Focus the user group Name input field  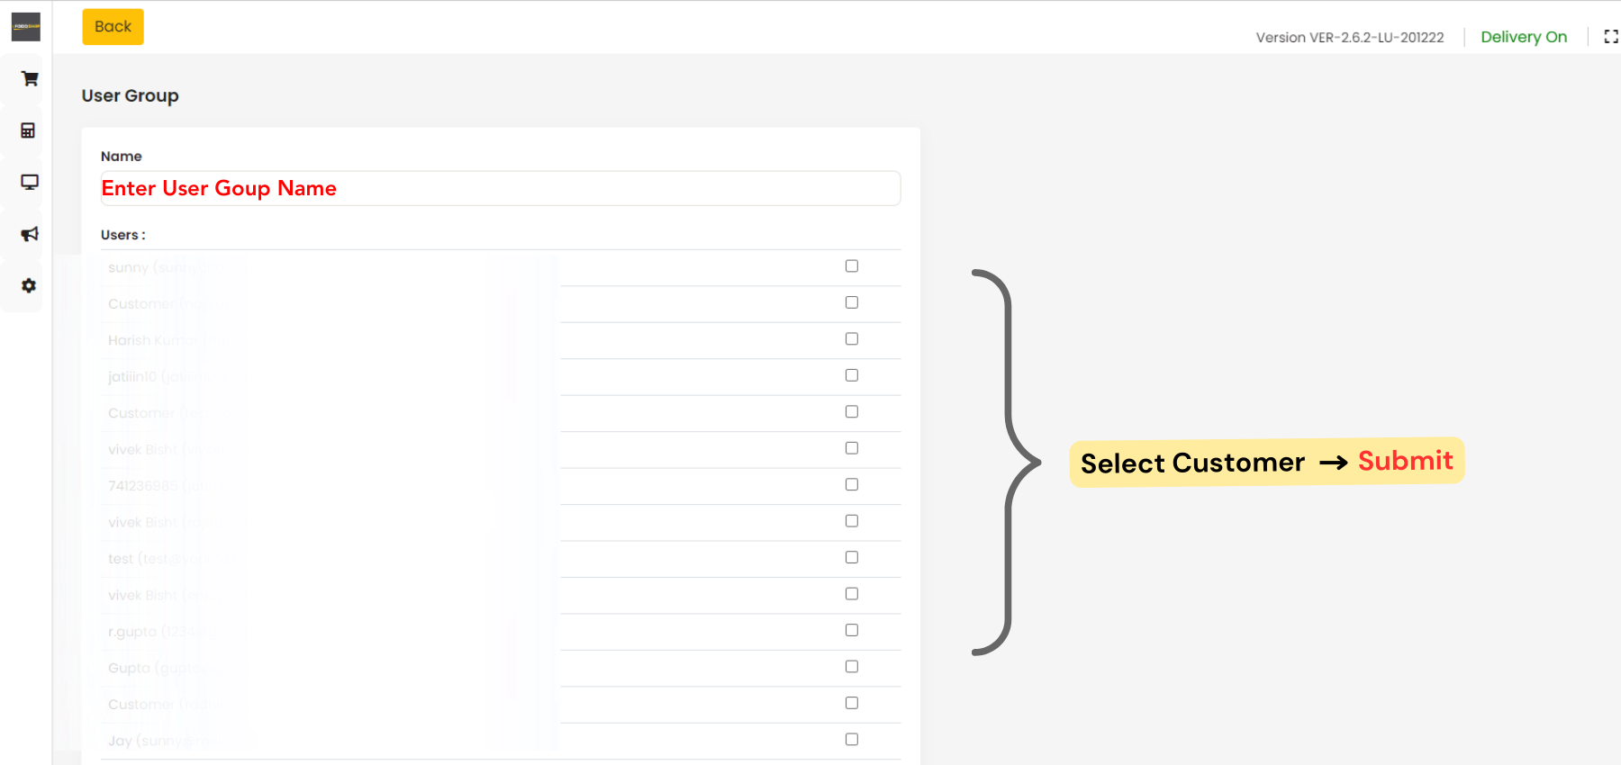[501, 188]
